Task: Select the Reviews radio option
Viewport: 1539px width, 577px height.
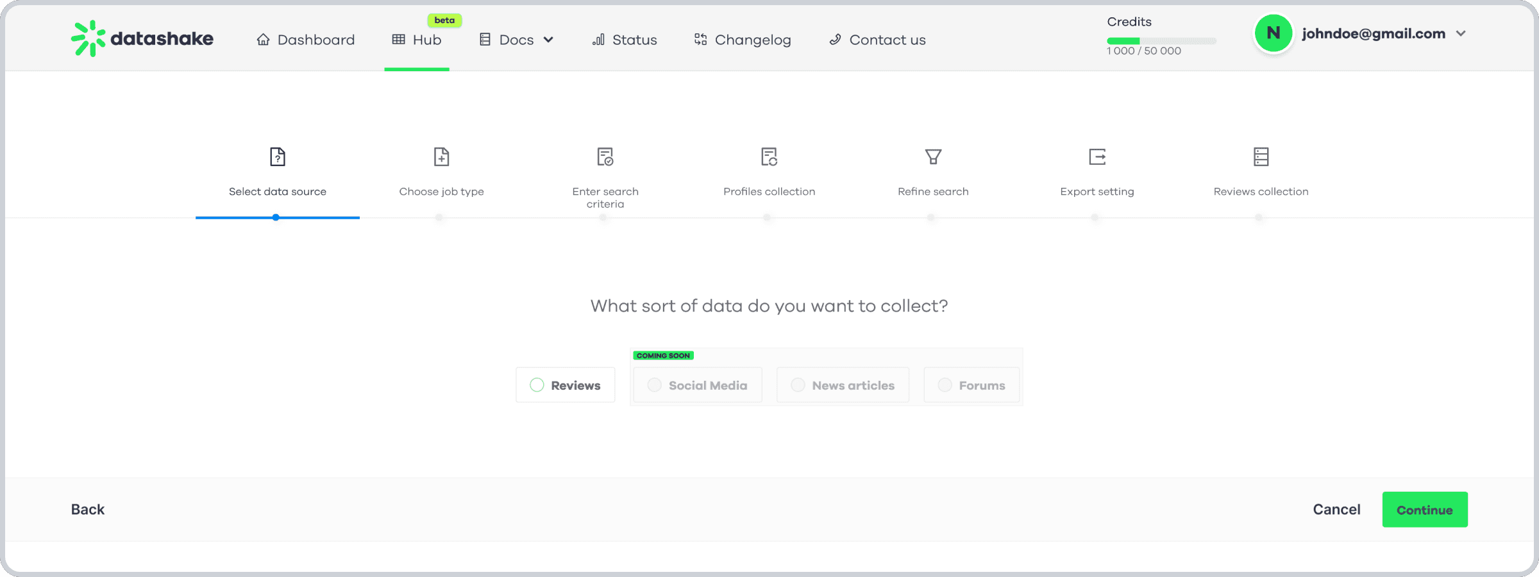Action: 537,385
